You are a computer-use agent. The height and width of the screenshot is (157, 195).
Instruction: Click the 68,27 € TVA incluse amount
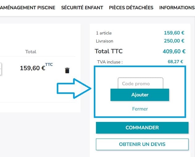(175, 62)
